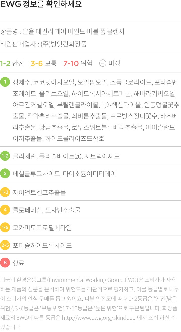Click the 1-2 circle badge beside 글리세린

click(x=5, y=156)
